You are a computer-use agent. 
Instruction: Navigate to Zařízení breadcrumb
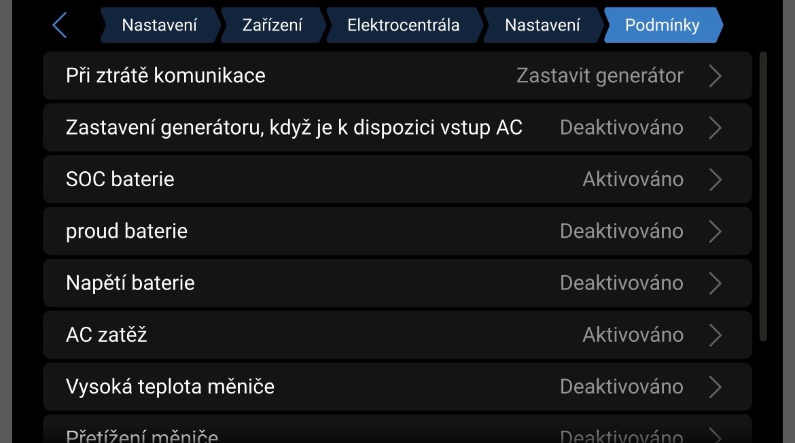coord(272,26)
